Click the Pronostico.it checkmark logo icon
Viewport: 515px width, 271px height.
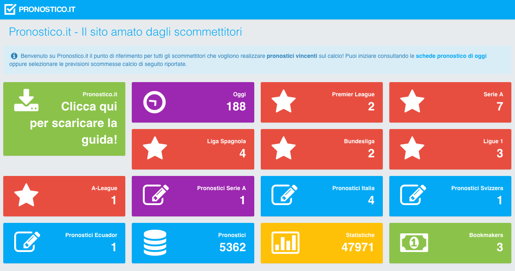tap(10, 9)
